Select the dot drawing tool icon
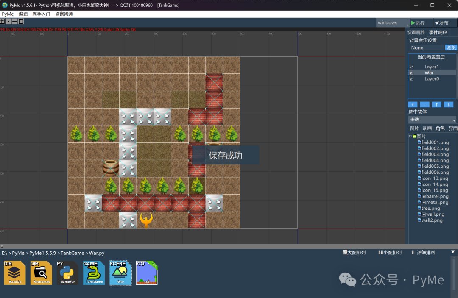The image size is (458, 298). pyautogui.click(x=8, y=21)
